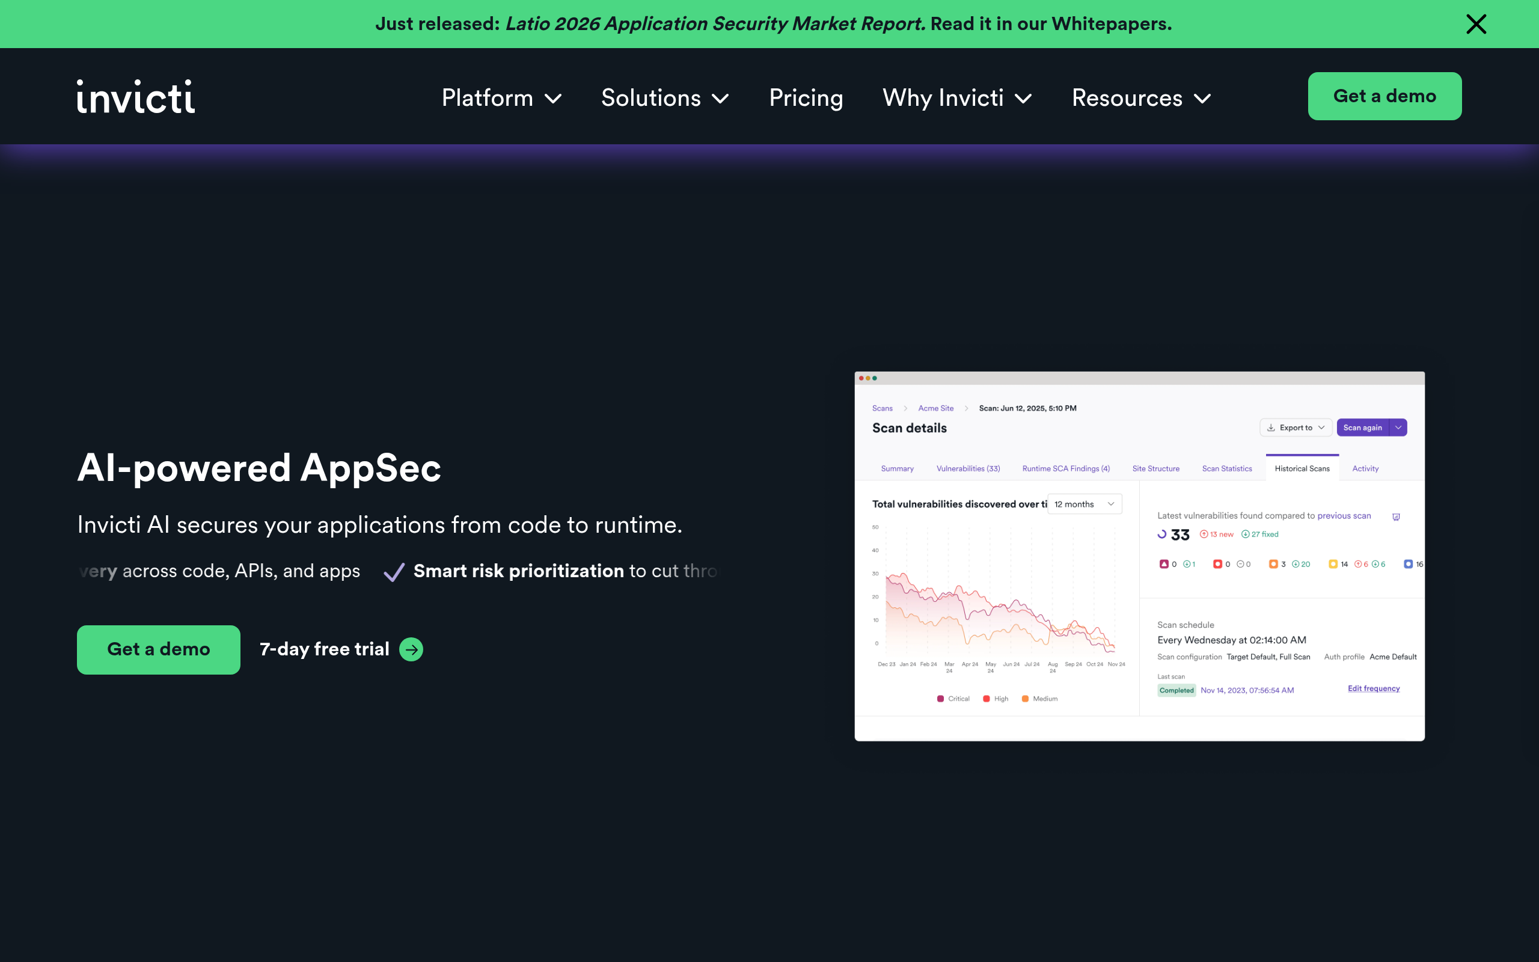Click the Critical legend swatch
Viewport: 1539px width, 962px height.
pyautogui.click(x=941, y=699)
